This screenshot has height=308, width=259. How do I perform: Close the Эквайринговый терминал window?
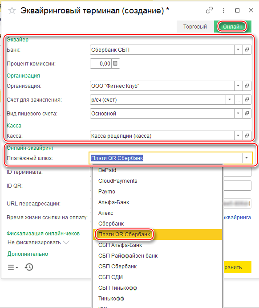tap(251, 10)
